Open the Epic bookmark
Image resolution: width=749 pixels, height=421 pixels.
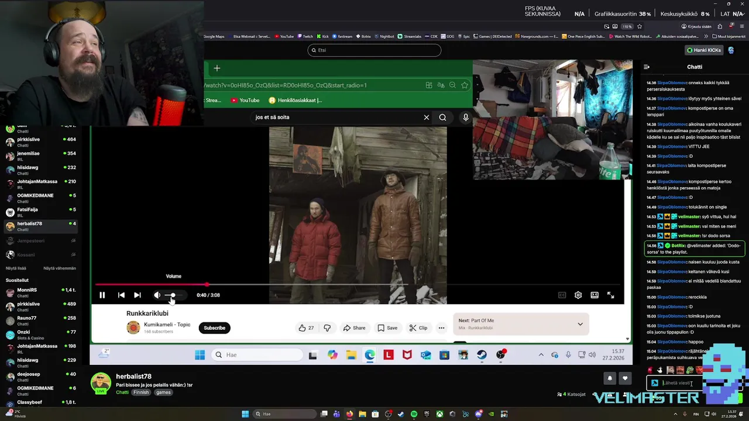[464, 36]
